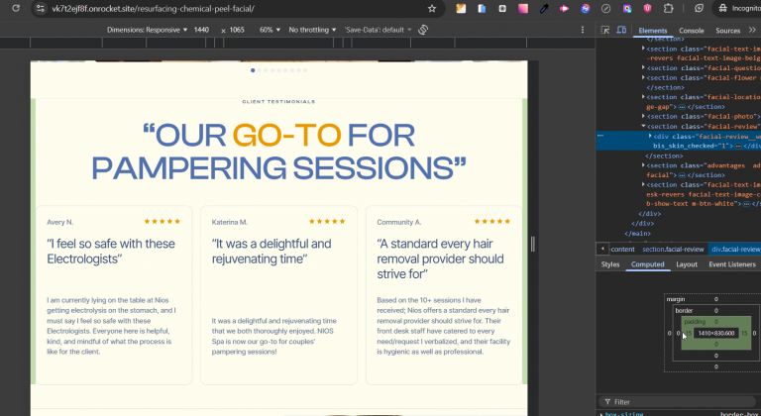Activate the inspect element picker

pos(605,30)
